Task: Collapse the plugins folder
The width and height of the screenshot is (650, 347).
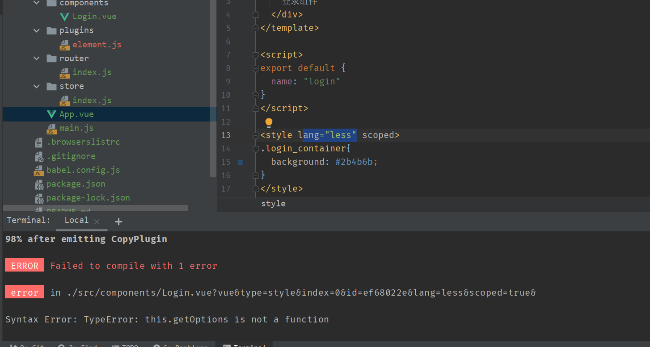Action: [x=36, y=30]
